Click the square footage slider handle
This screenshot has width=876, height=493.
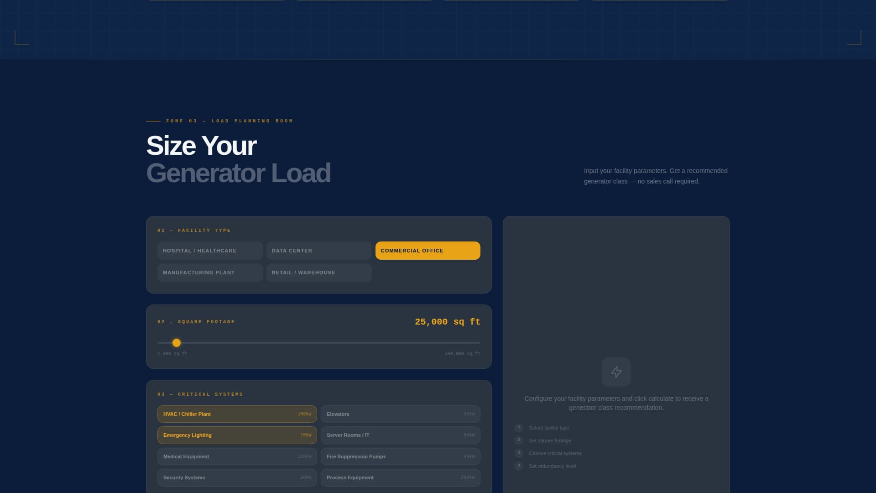coord(177,343)
